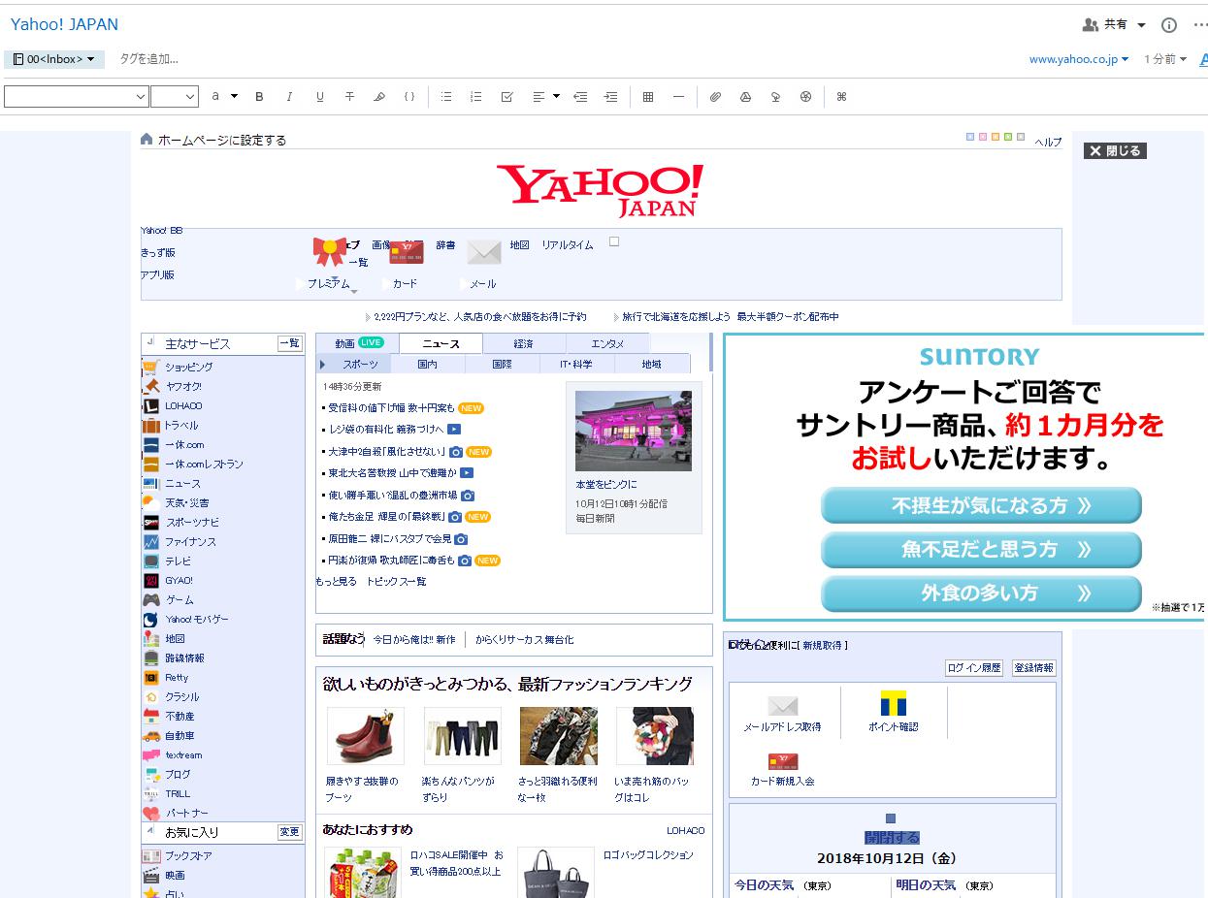
Task: Open the IT・科学 news tab
Action: tap(576, 365)
